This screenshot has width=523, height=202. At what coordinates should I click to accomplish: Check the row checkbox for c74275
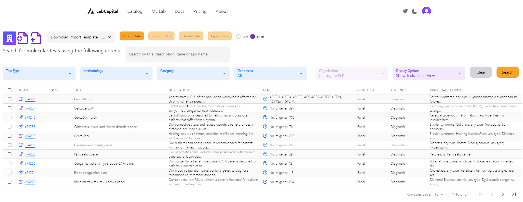9,182
